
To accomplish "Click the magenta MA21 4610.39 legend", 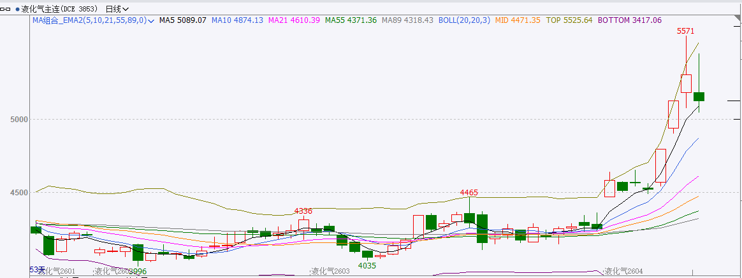I will point(294,20).
